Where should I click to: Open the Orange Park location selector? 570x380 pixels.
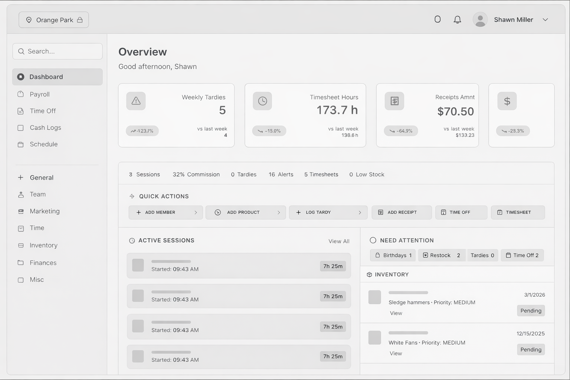(x=54, y=20)
